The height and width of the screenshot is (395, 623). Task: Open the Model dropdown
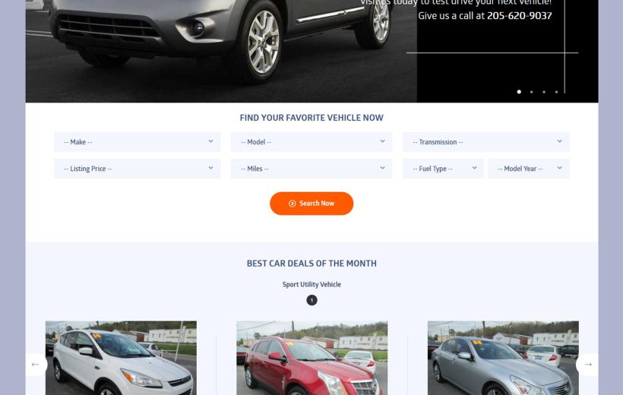311,142
